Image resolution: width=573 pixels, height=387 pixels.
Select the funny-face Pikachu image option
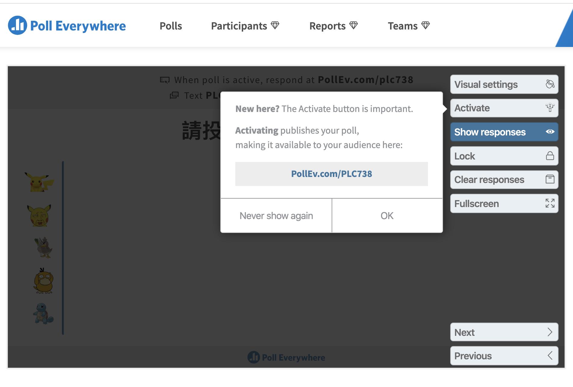tap(39, 215)
